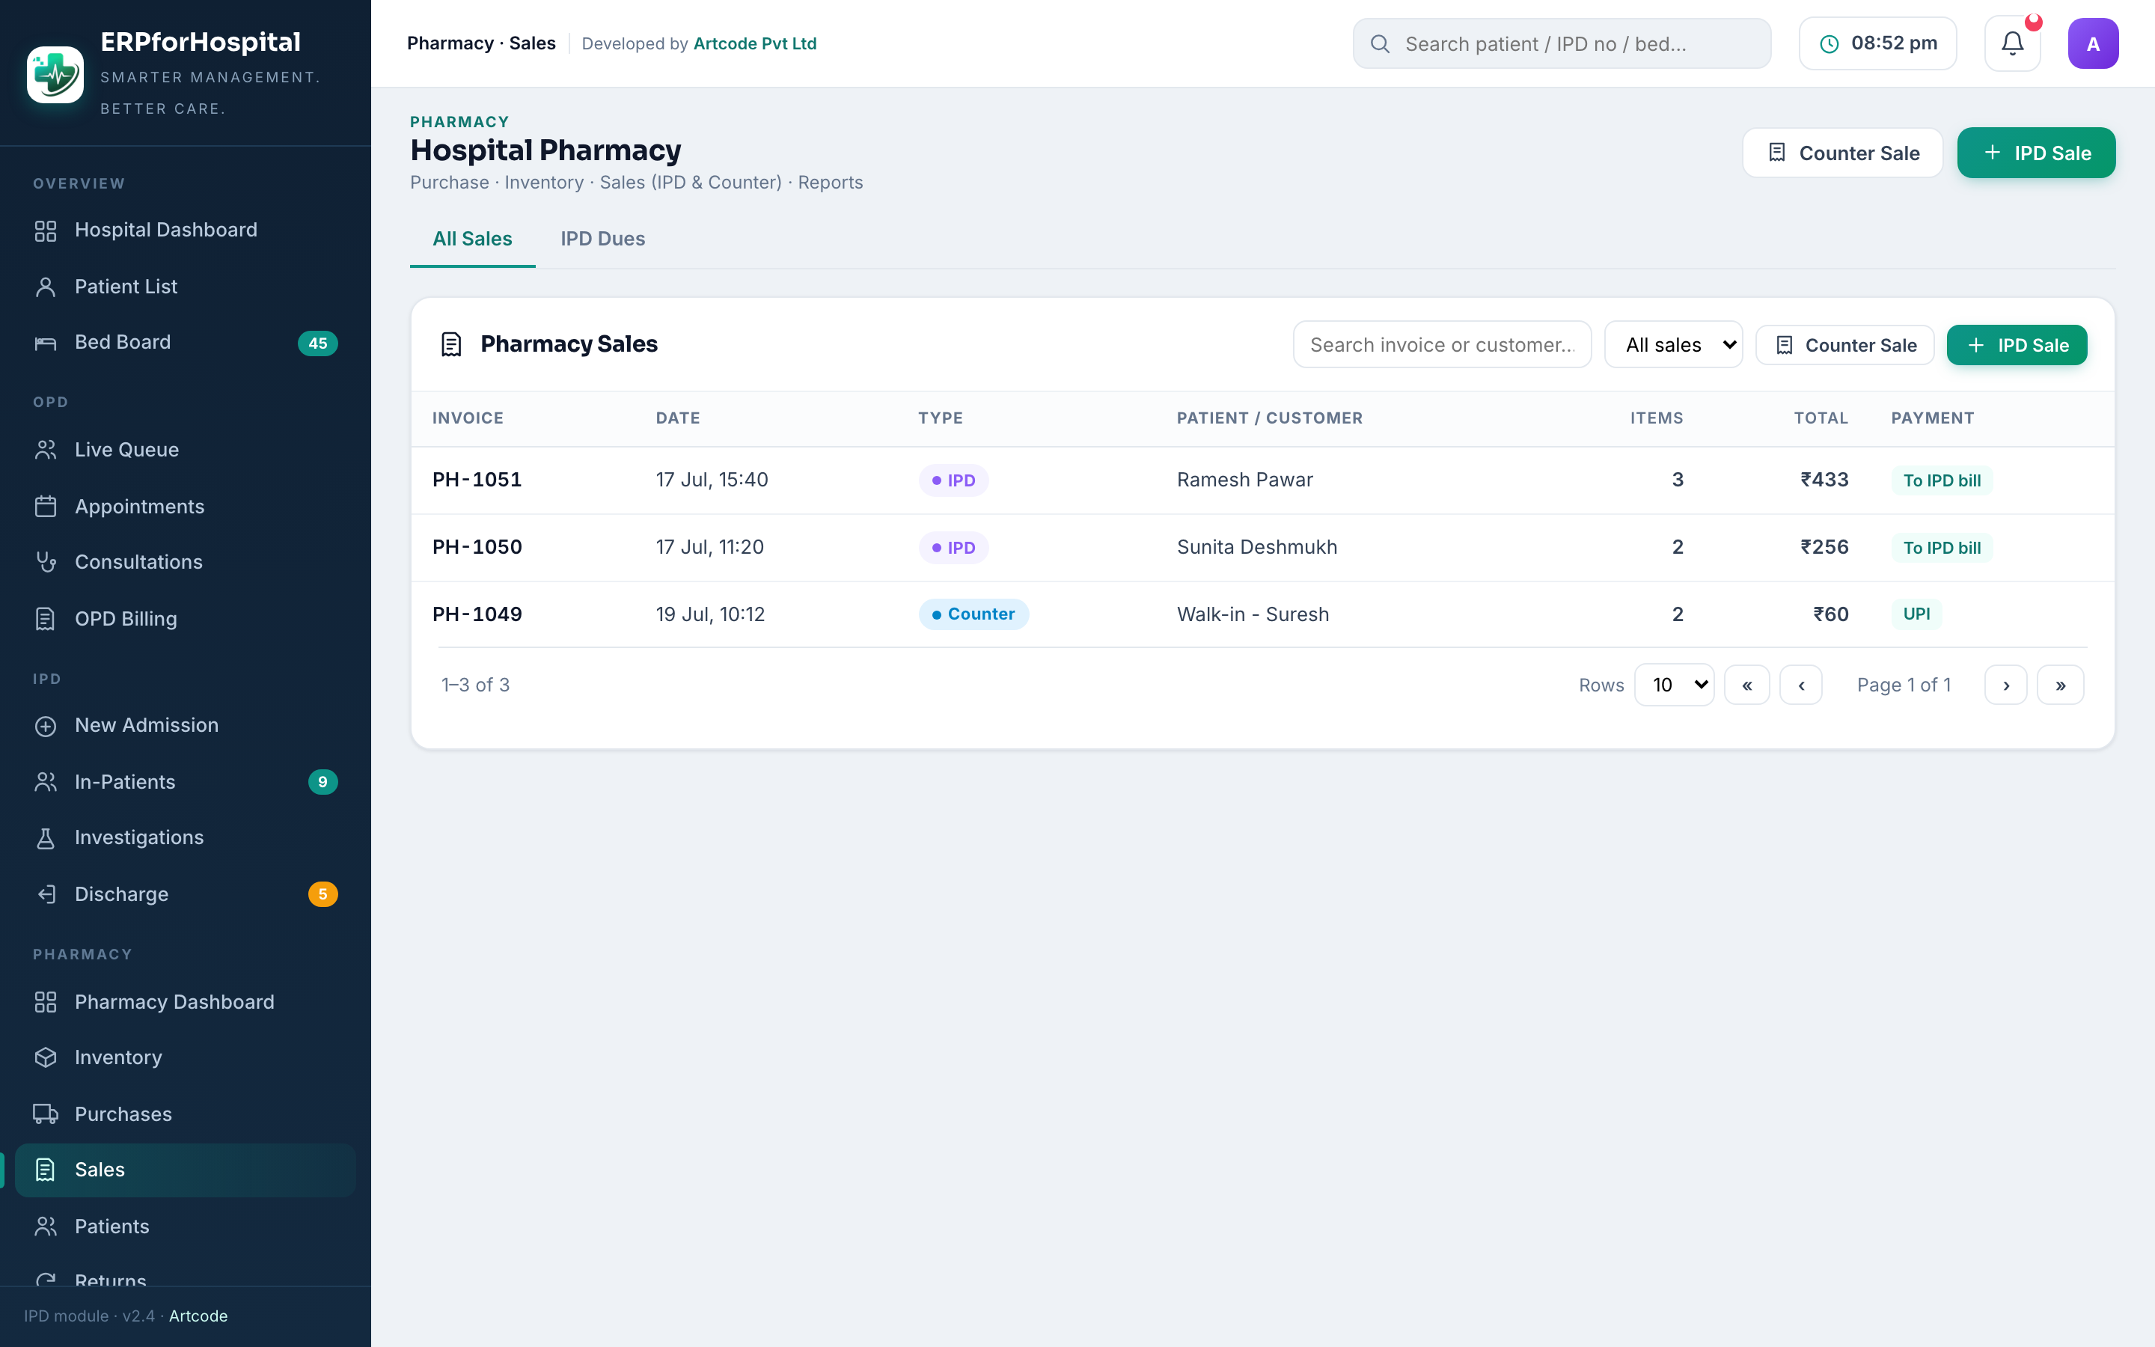2155x1347 pixels.
Task: Click the Live Queue icon
Action: [46, 450]
